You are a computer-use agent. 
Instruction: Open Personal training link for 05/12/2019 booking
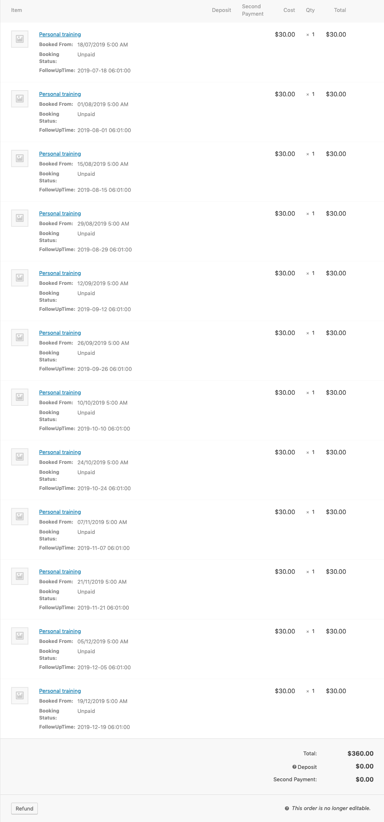60,631
